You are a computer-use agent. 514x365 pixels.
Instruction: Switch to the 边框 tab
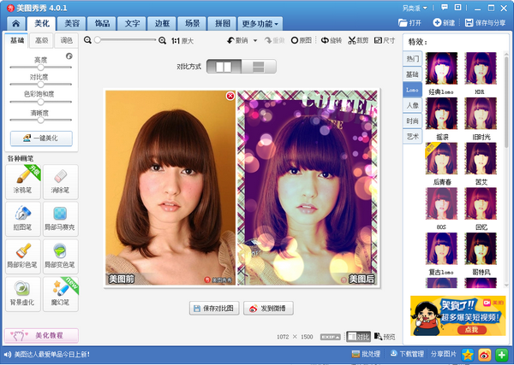coord(162,24)
